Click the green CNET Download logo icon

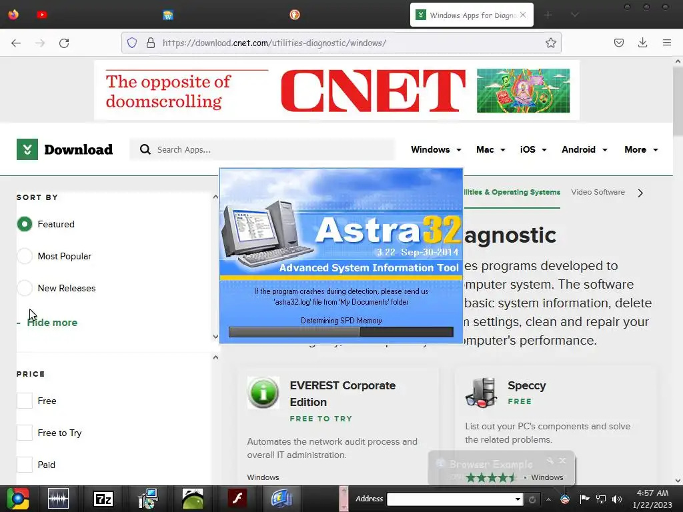pyautogui.click(x=27, y=149)
